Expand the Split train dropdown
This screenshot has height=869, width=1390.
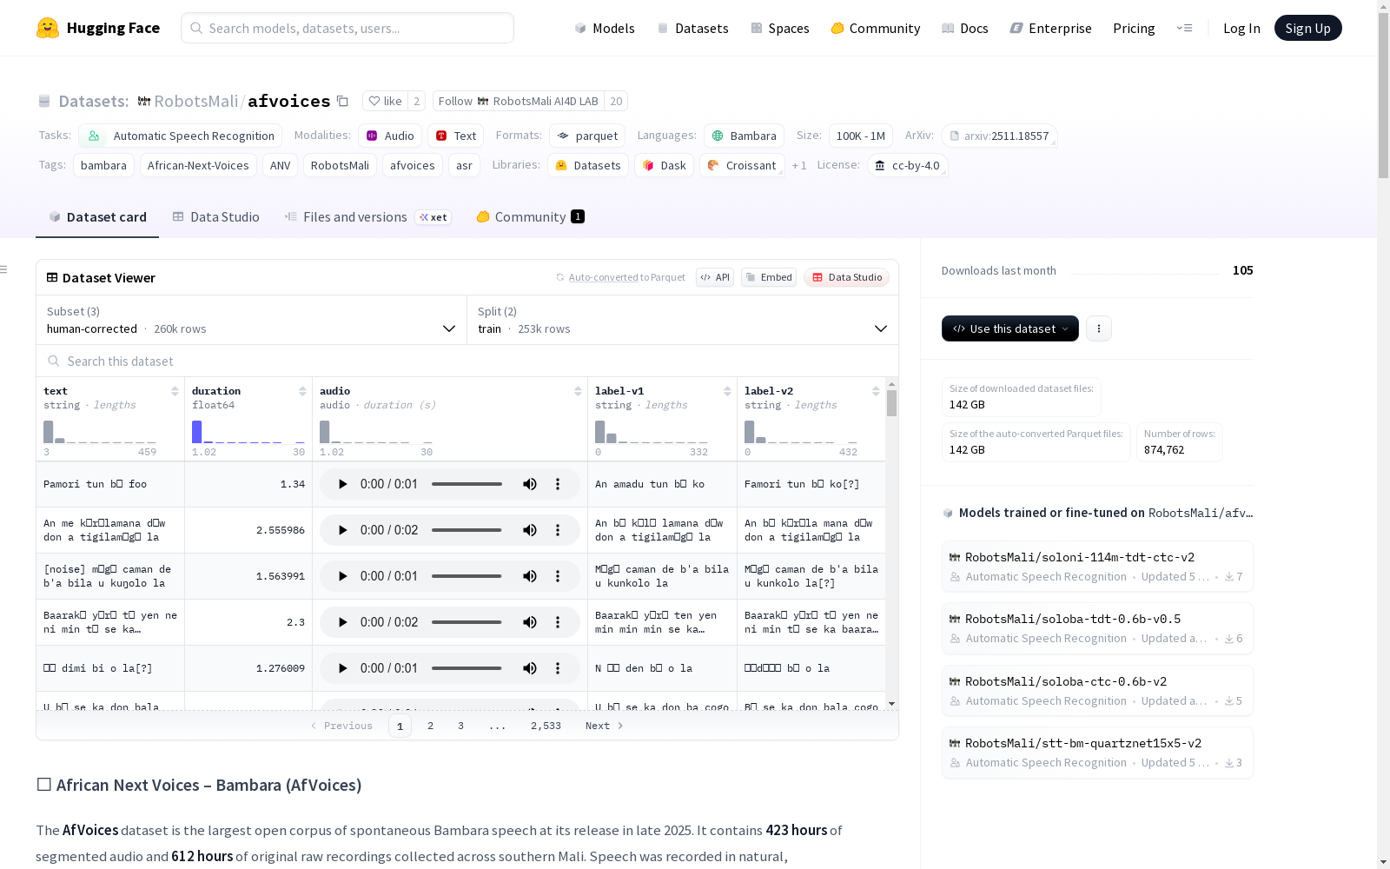click(683, 320)
